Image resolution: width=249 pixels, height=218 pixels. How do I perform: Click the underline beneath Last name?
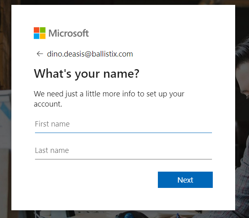tap(123, 159)
